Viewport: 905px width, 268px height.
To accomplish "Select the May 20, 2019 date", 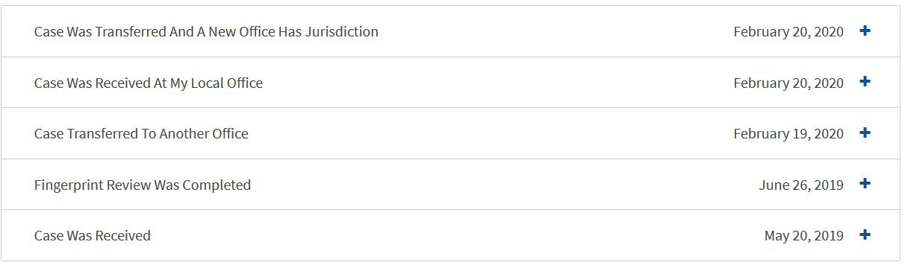I will click(804, 236).
